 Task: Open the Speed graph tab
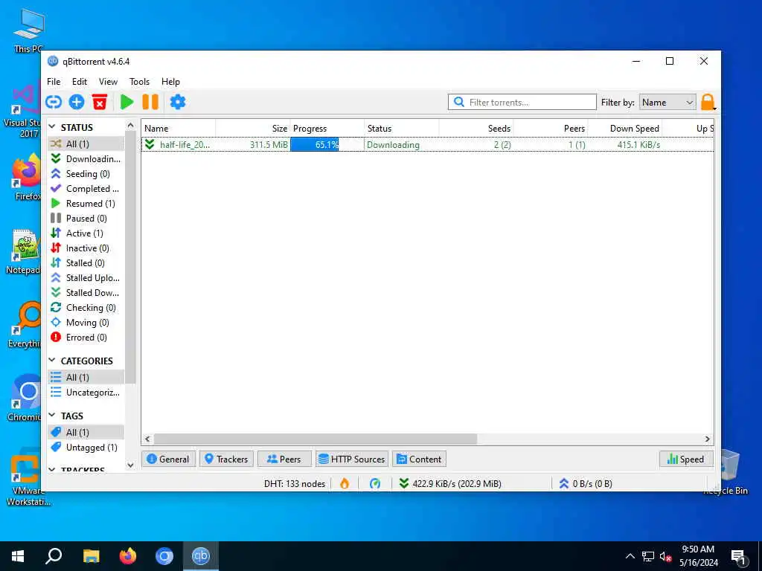tap(686, 459)
